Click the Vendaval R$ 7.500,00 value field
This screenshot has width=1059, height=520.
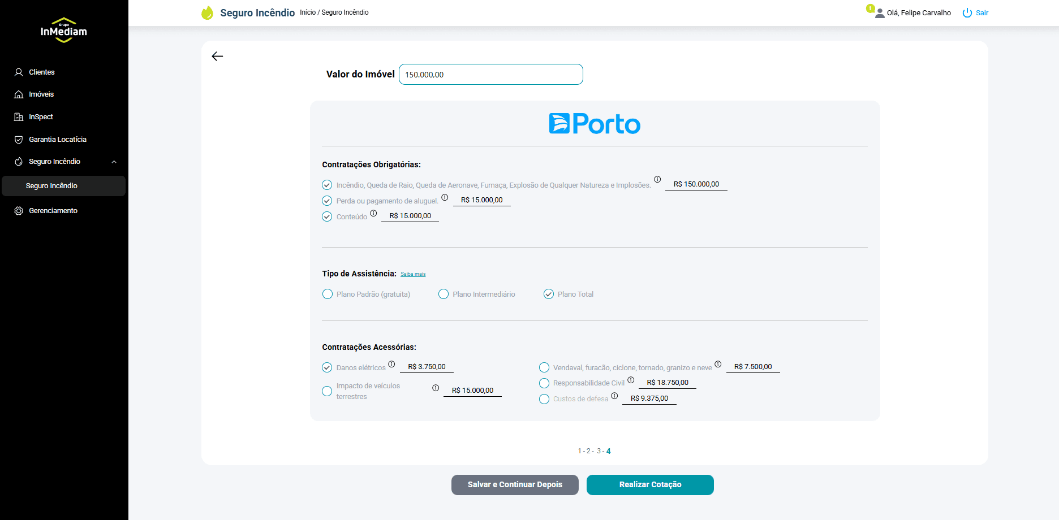(x=753, y=367)
